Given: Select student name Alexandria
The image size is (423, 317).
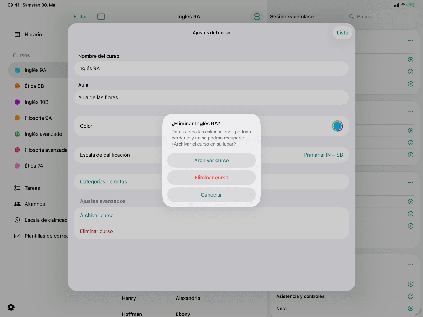Looking at the screenshot, I should tap(188, 298).
